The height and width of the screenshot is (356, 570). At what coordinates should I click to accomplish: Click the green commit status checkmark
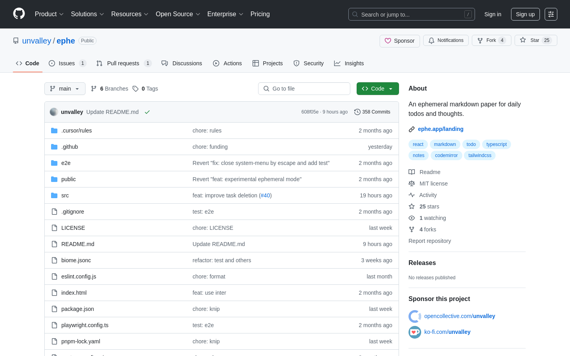pyautogui.click(x=147, y=112)
